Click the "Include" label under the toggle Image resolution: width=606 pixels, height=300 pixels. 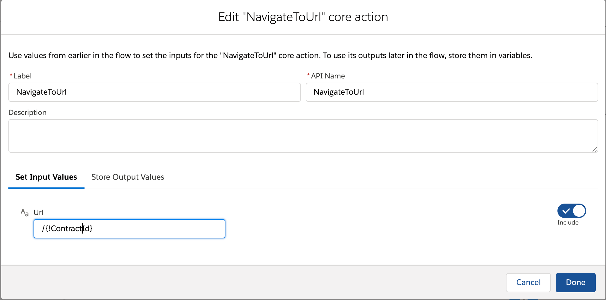click(568, 222)
